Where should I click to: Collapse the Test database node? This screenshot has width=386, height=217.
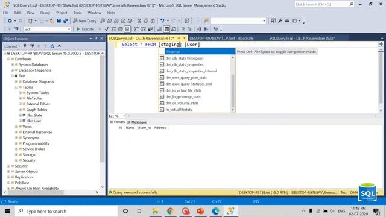click(13, 76)
